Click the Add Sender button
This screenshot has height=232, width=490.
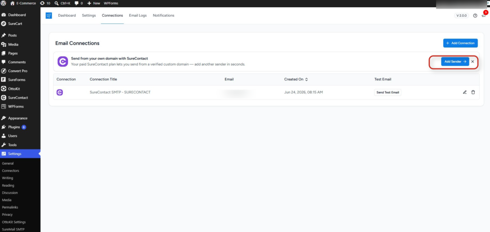[x=455, y=62]
